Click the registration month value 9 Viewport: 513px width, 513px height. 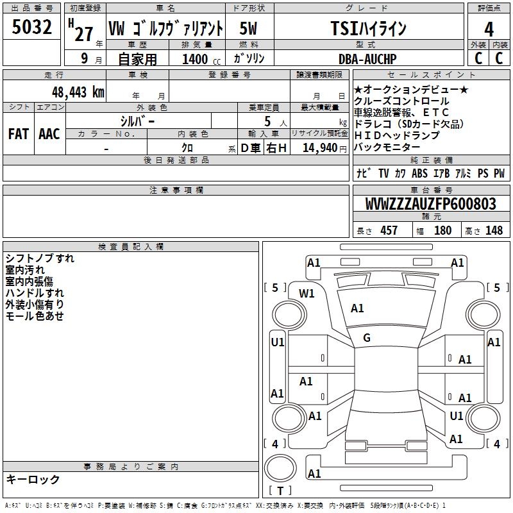(x=85, y=58)
